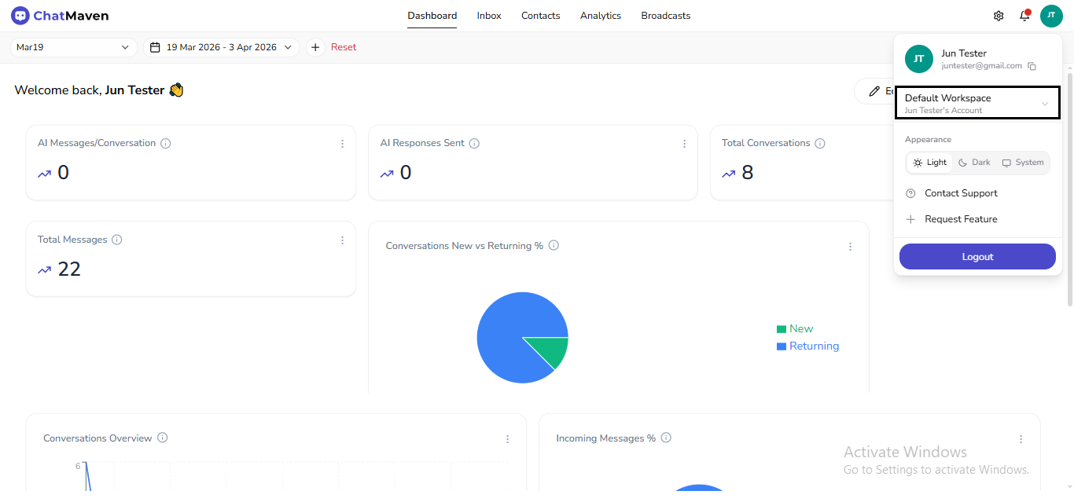Open the Broadcasts section
Screen dimensions: 1074x502
coord(665,15)
